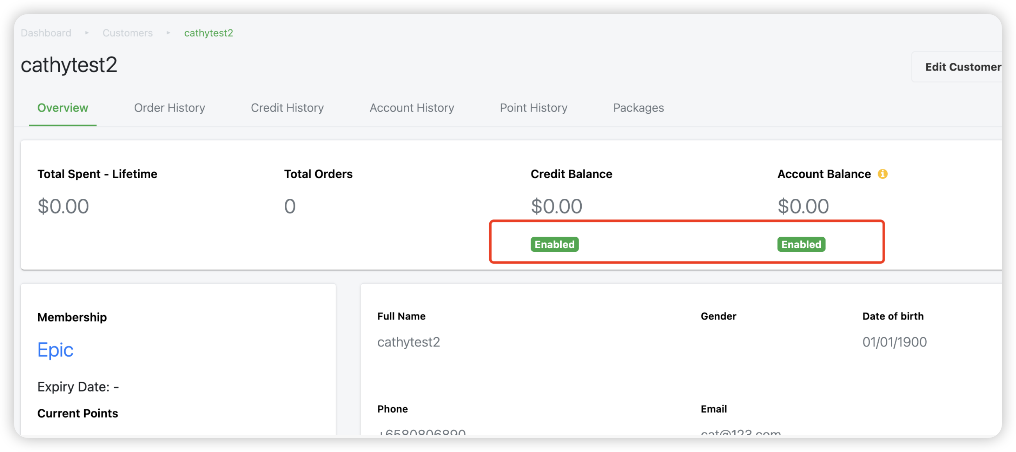Click the cathytest2 breadcrumb link

208,33
